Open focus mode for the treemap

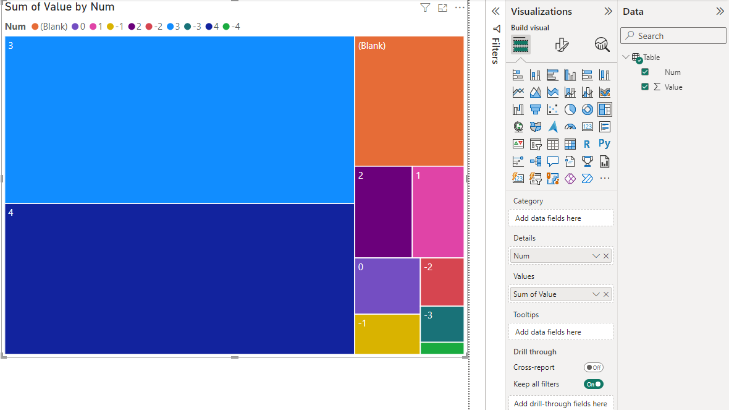click(x=442, y=7)
